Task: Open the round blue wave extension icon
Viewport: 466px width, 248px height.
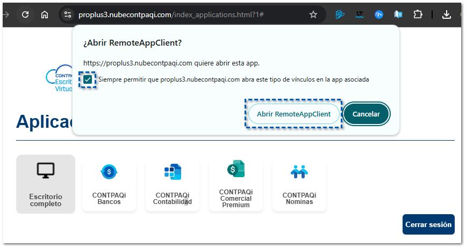Action: tap(378, 14)
